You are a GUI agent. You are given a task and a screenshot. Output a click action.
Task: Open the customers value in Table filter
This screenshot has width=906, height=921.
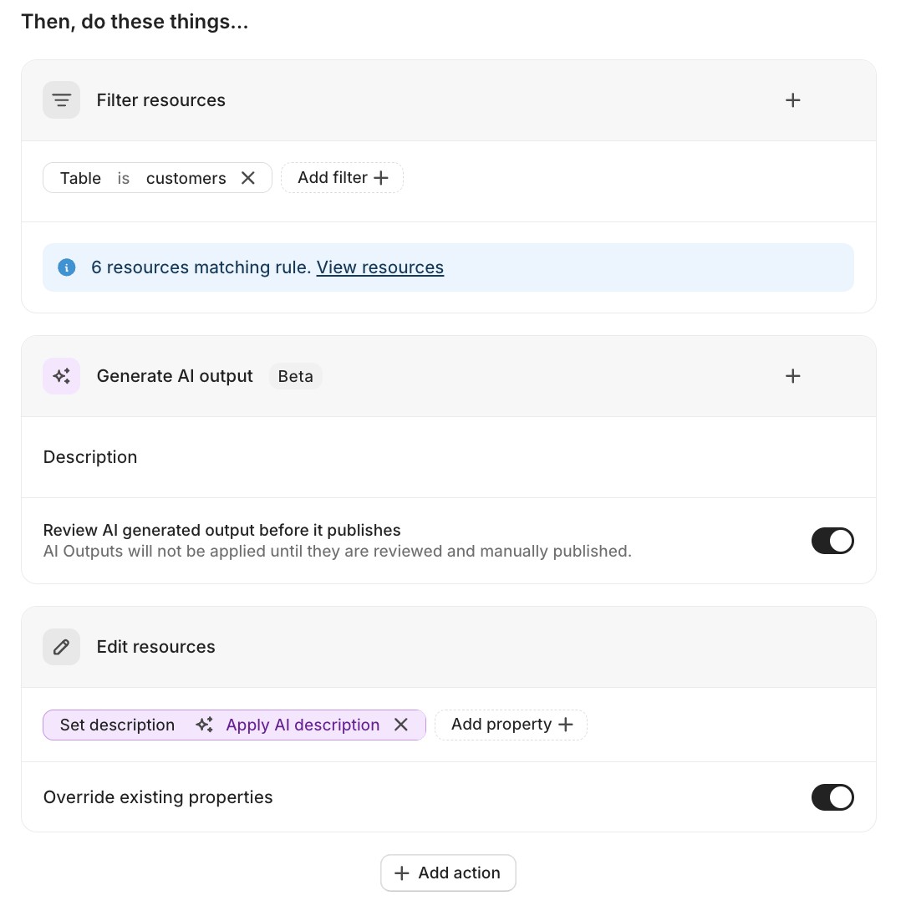pyautogui.click(x=186, y=178)
